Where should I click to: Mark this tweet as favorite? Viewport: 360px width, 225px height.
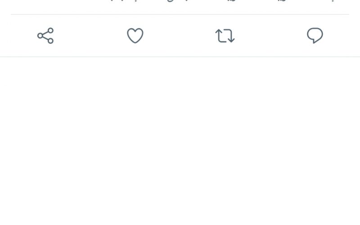pos(135,36)
